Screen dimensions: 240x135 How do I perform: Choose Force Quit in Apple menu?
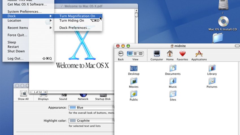[x=29, y=35]
